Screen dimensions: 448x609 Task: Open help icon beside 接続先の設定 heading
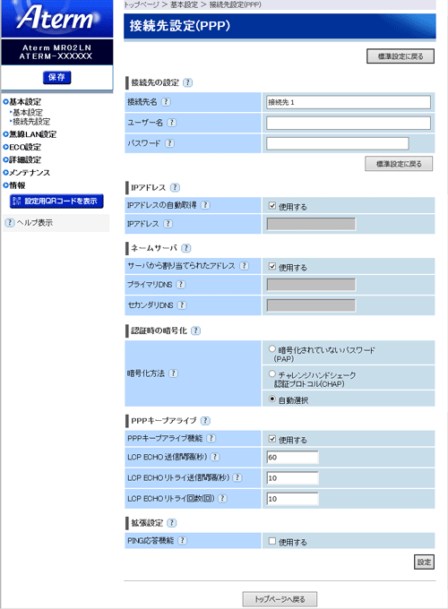[x=187, y=82]
